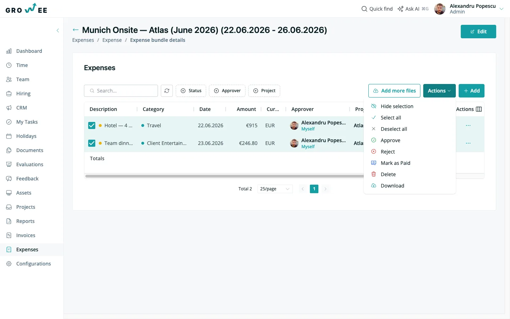Open Ask AI assistant
Screen dimensions: 510x319
pos(413,9)
